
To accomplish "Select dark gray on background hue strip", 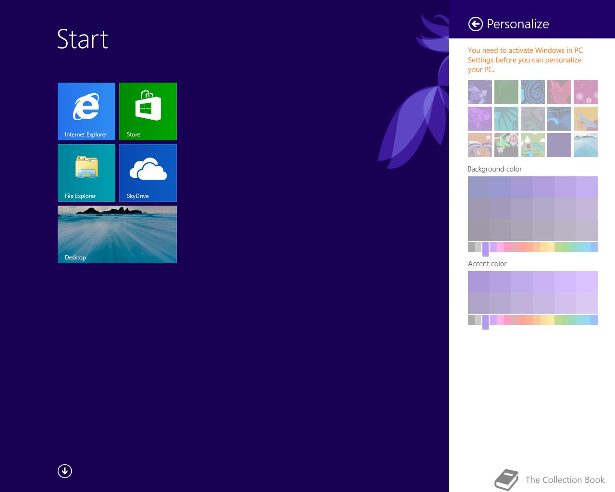I will pos(471,247).
